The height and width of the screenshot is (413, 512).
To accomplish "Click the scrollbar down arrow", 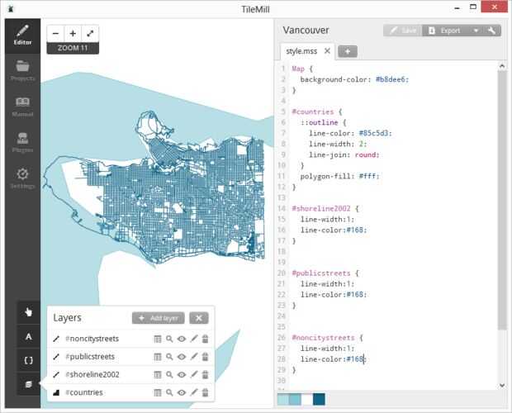I will coord(502,386).
